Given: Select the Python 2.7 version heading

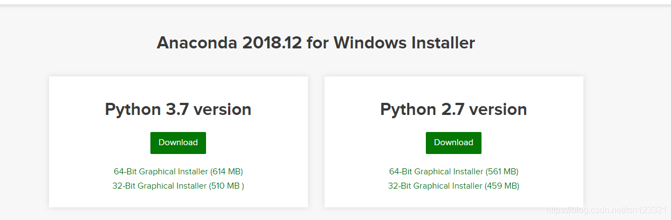Looking at the screenshot, I should (x=453, y=109).
